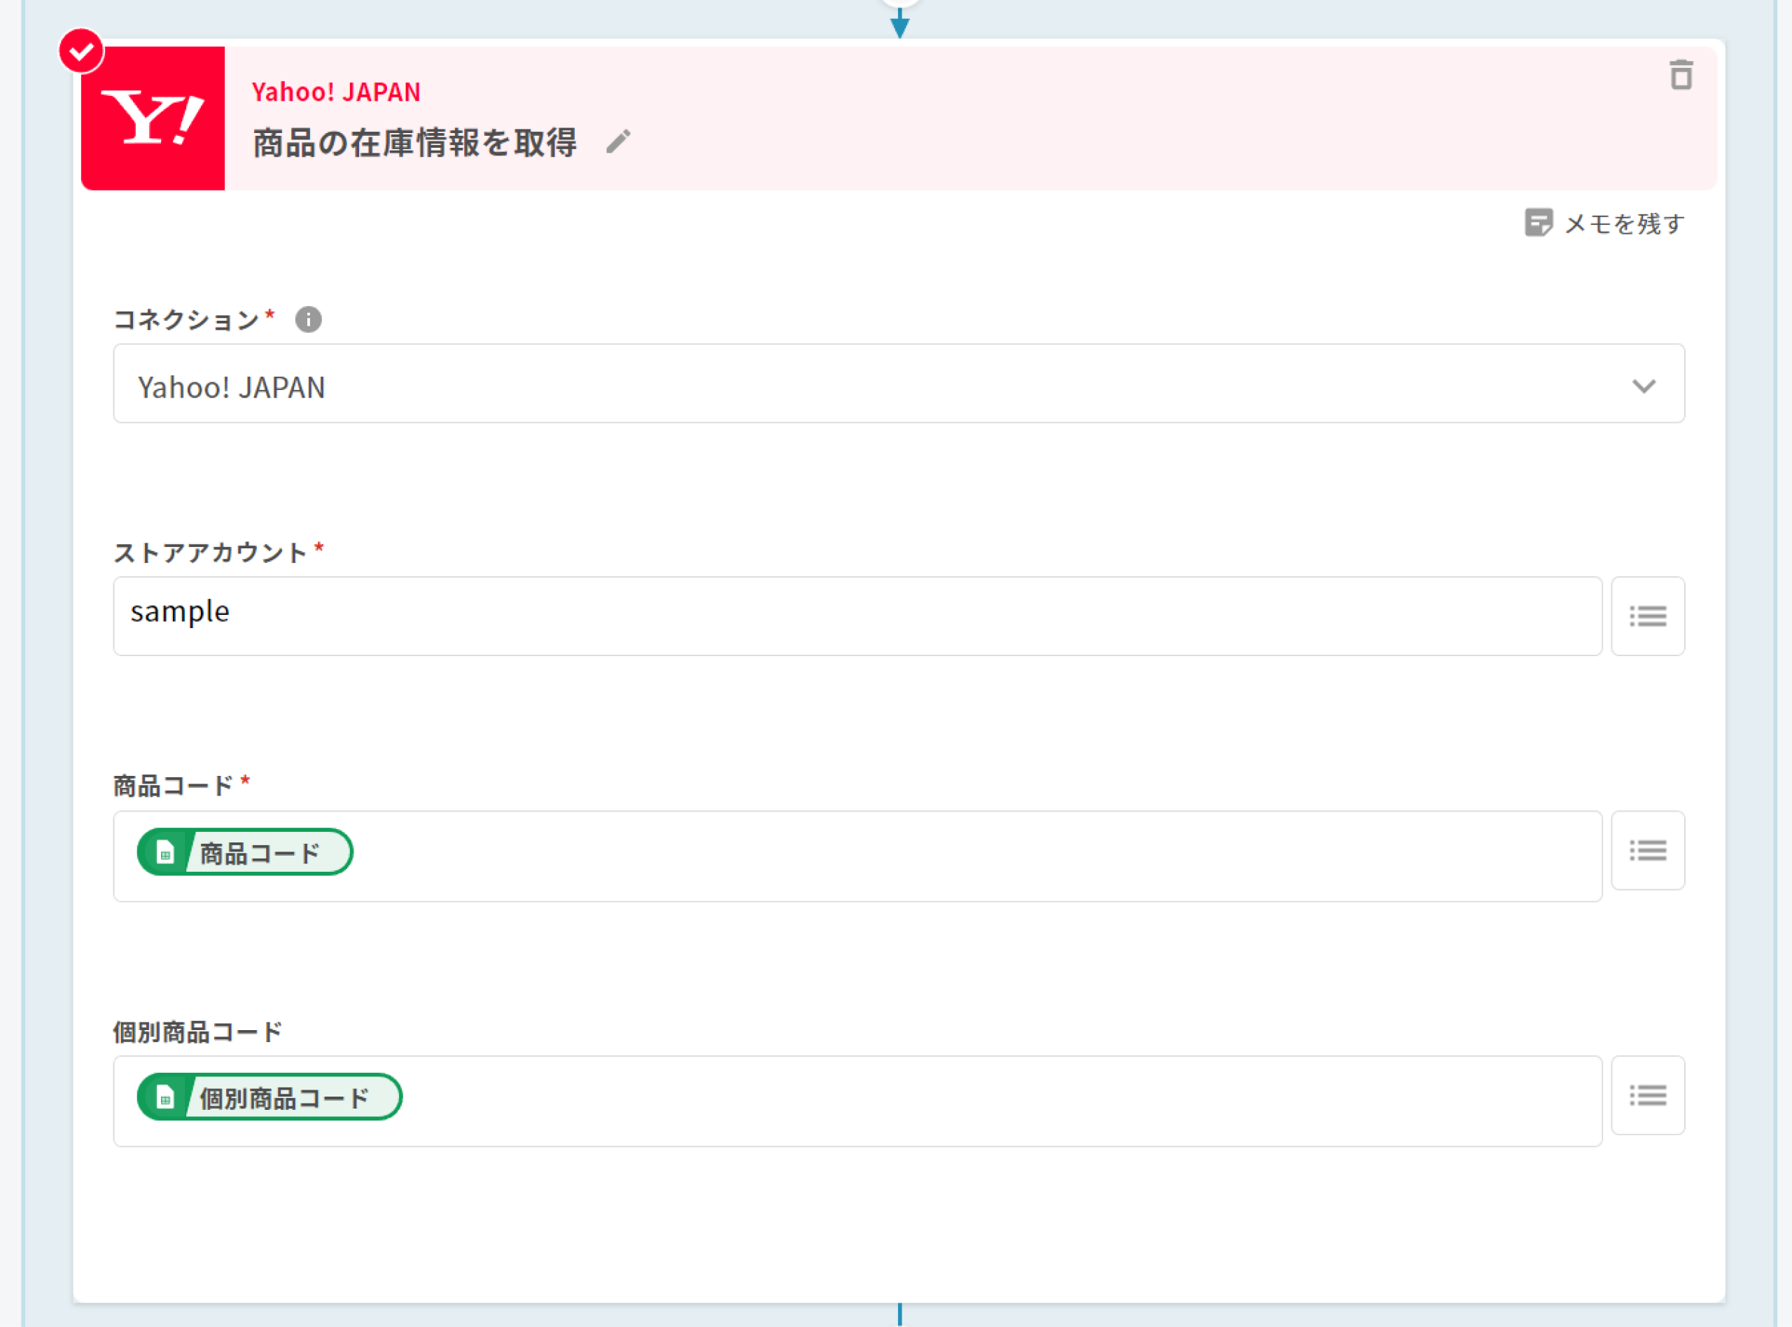Image resolution: width=1792 pixels, height=1327 pixels.
Task: Click the chevron arrow of connection dropdown
Action: point(1644,387)
